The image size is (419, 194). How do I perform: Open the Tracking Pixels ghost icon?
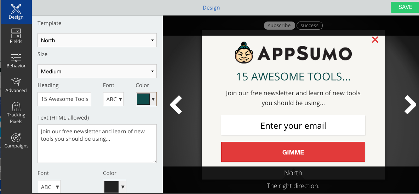16,106
